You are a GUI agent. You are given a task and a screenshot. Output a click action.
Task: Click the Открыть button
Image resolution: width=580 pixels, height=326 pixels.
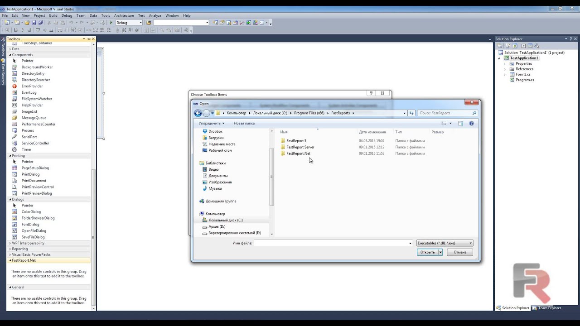427,252
